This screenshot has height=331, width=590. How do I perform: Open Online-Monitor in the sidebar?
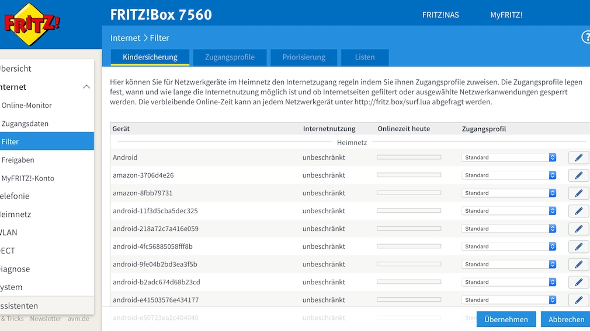pyautogui.click(x=27, y=105)
